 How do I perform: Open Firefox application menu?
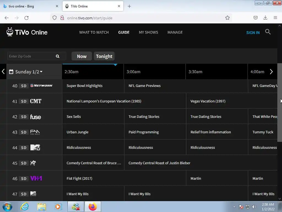275,18
